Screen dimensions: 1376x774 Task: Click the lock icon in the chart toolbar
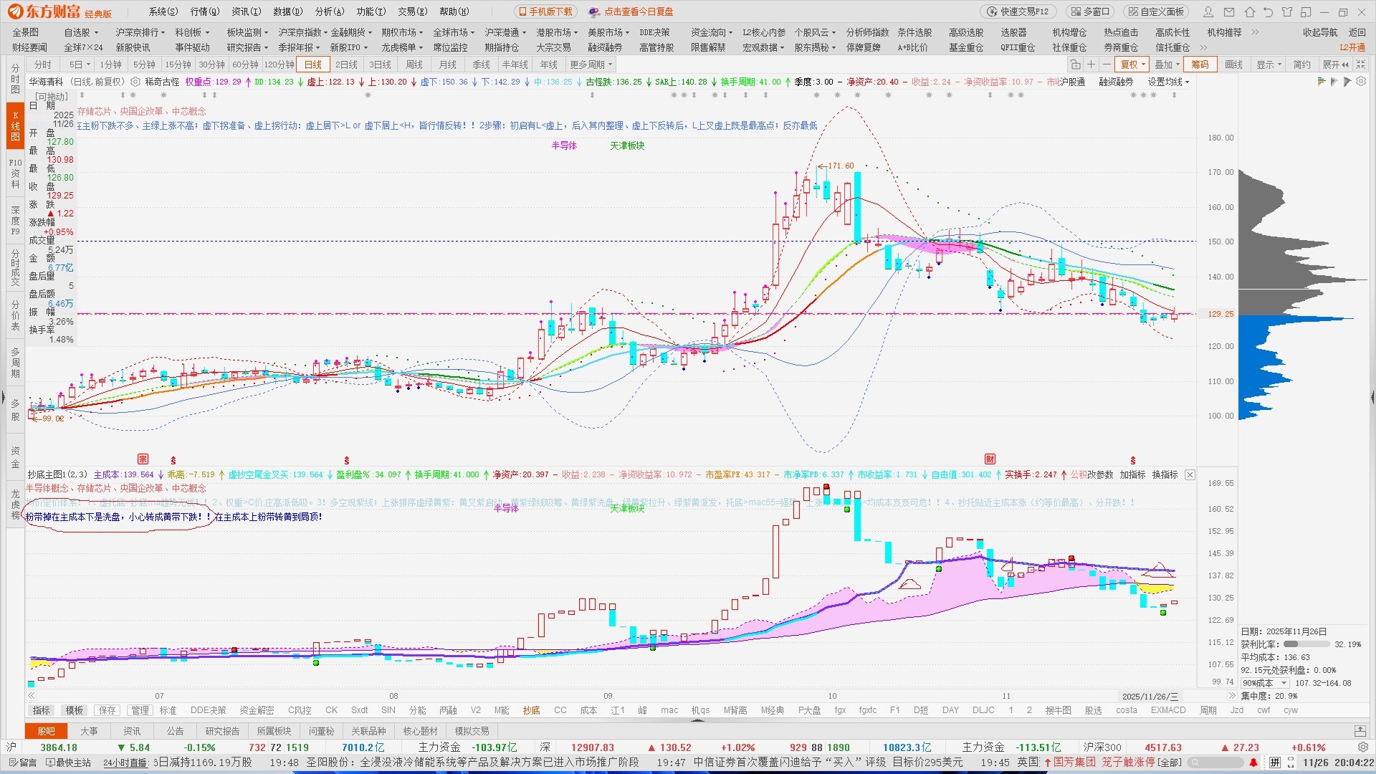point(1075,64)
